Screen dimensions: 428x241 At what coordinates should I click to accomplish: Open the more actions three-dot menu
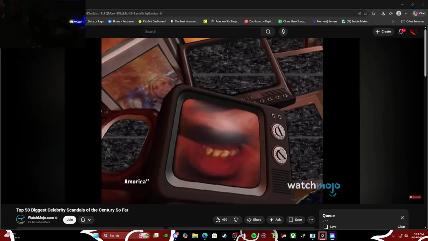311,220
